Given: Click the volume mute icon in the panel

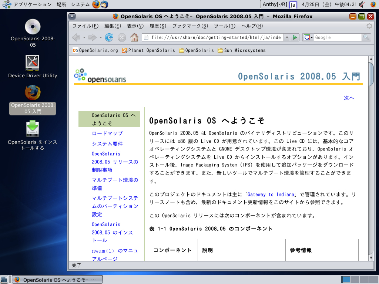Looking at the screenshot, I should click(x=362, y=4).
